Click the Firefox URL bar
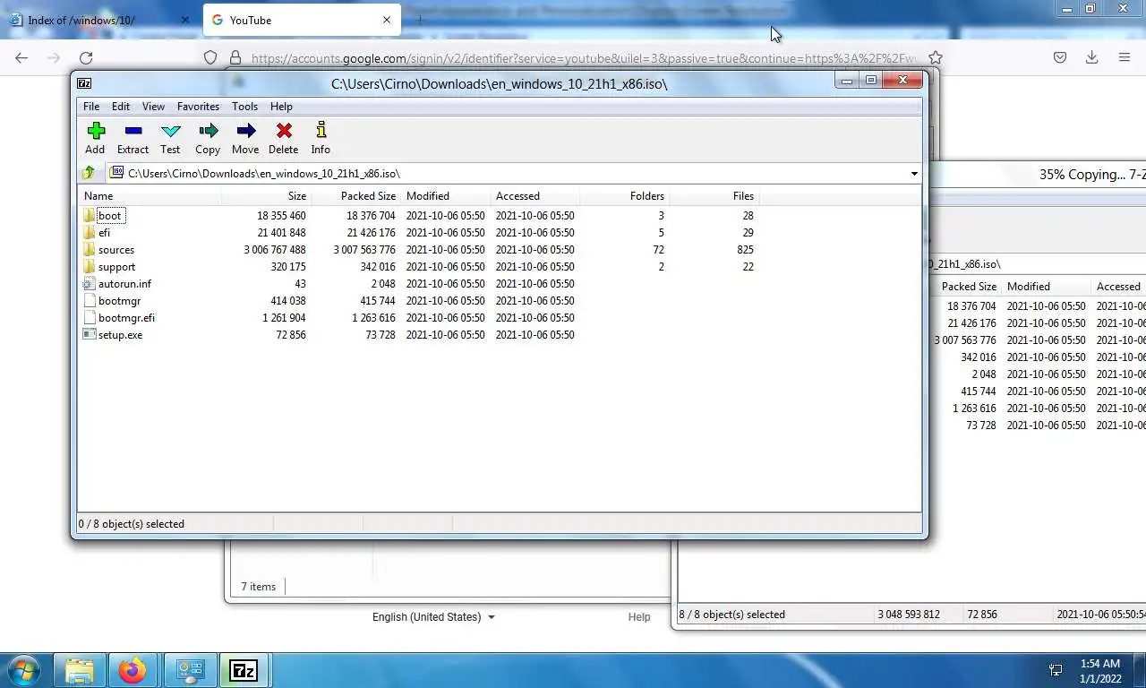The width and height of the screenshot is (1146, 688). point(573,57)
